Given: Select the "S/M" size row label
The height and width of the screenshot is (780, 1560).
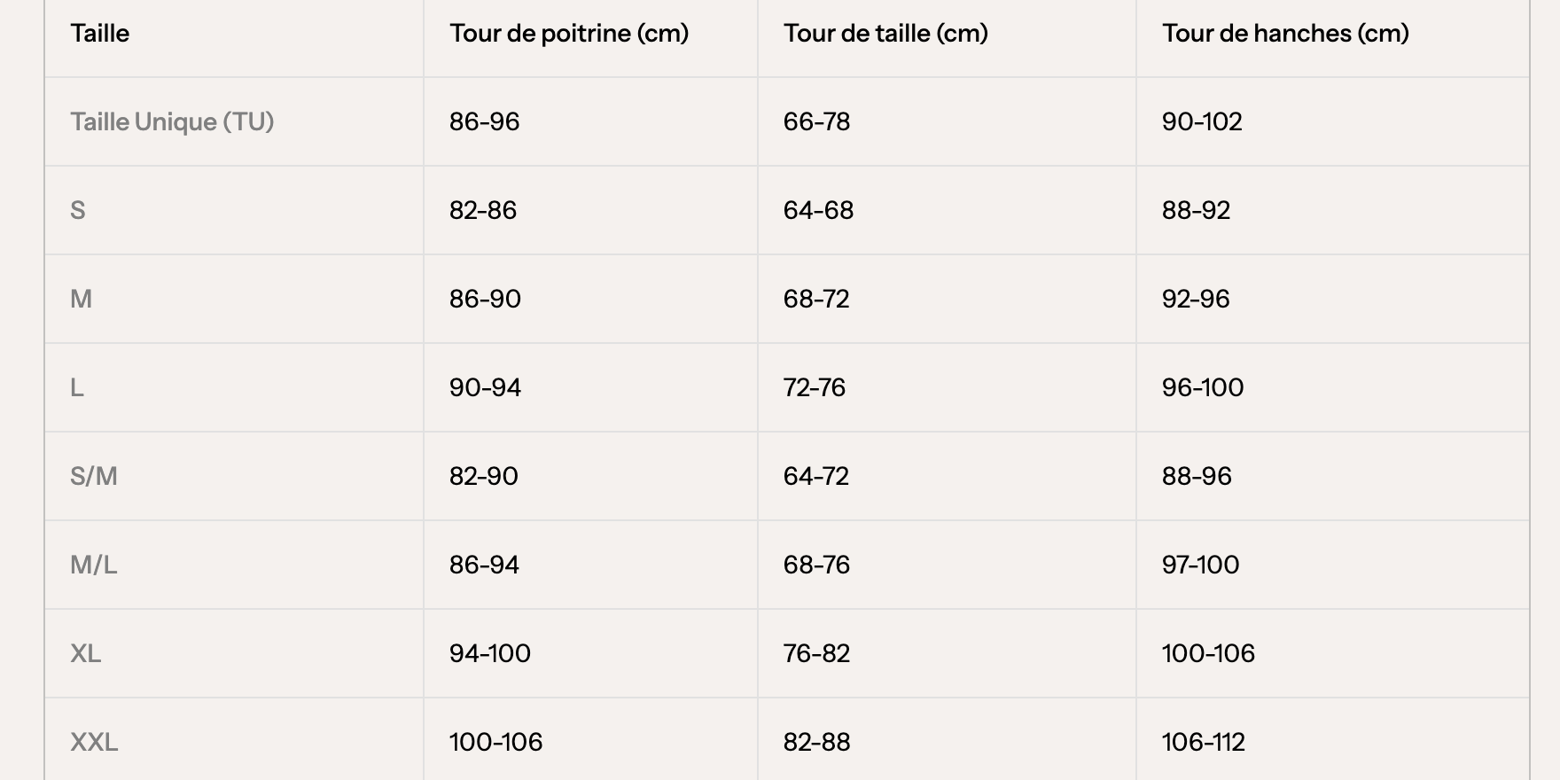Looking at the screenshot, I should (94, 476).
